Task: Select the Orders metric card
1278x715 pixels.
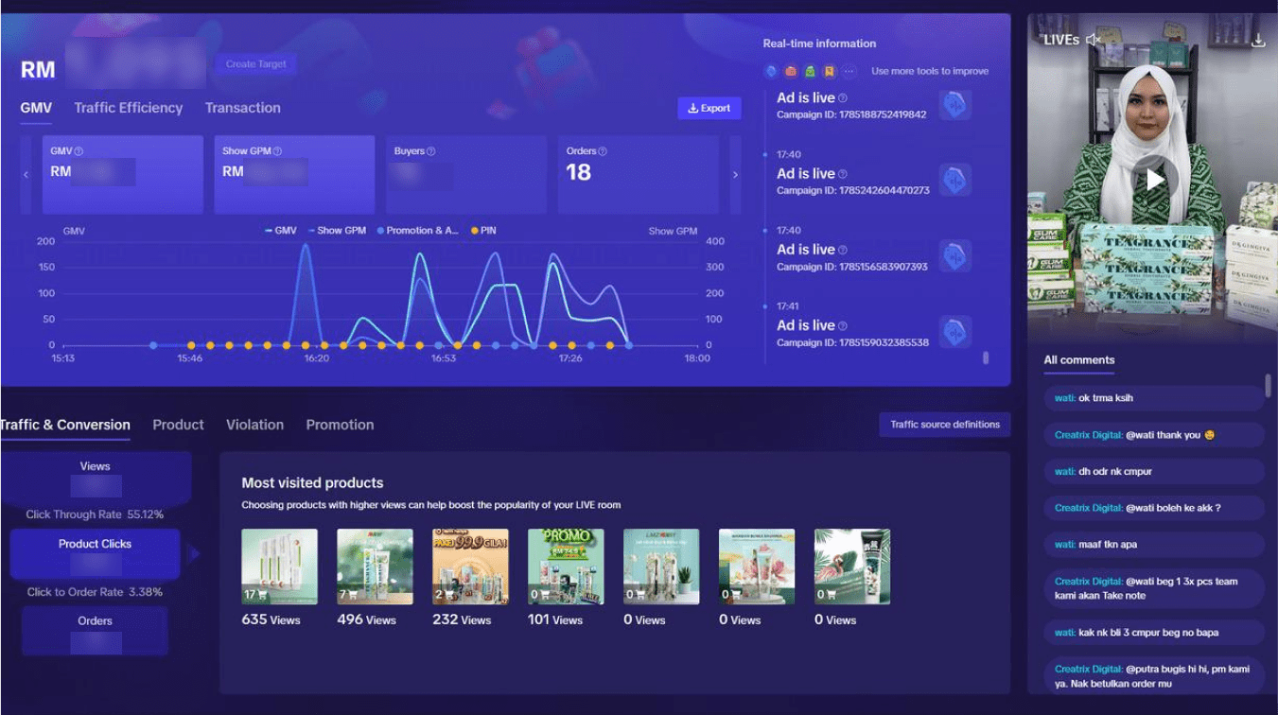Action: pos(638,175)
